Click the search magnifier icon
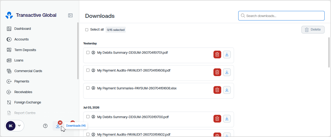The image size is (331, 137). click(243, 16)
